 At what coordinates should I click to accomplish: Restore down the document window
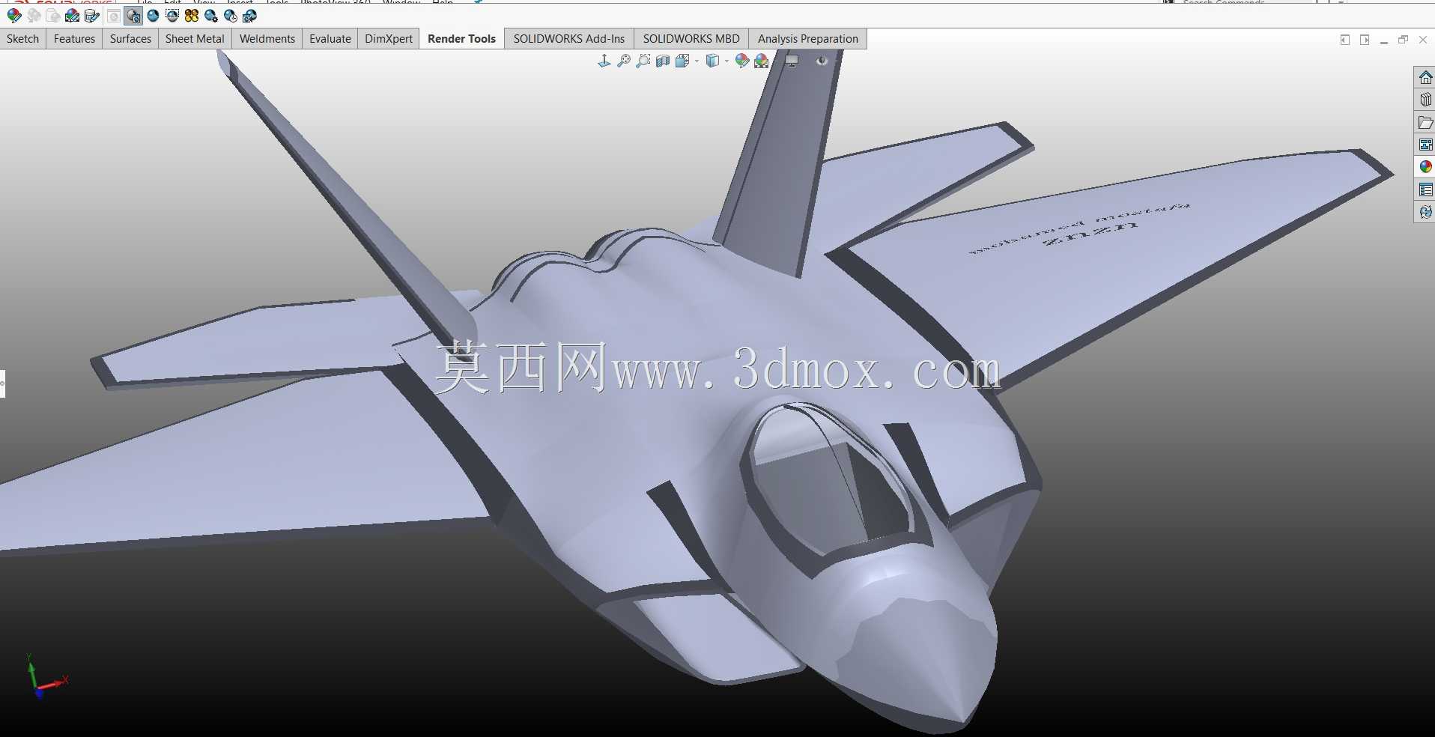tap(1404, 40)
